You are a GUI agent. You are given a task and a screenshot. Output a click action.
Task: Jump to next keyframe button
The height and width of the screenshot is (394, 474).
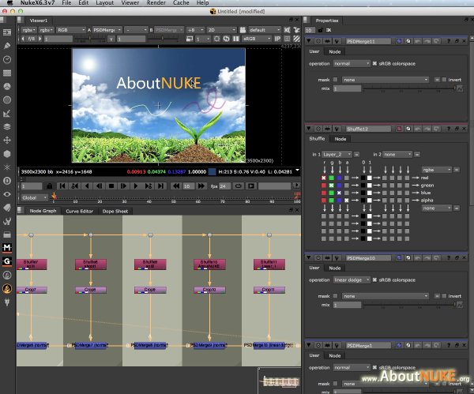149,186
